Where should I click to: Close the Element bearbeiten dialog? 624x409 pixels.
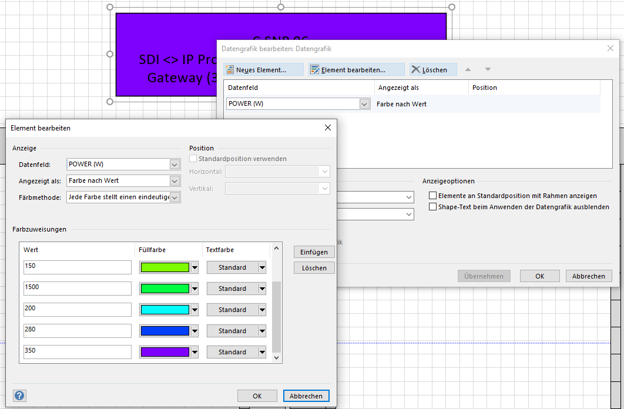click(x=327, y=128)
